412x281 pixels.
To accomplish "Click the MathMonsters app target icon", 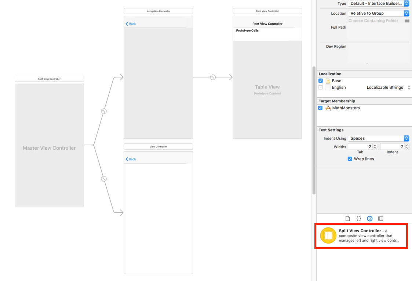I will point(328,108).
